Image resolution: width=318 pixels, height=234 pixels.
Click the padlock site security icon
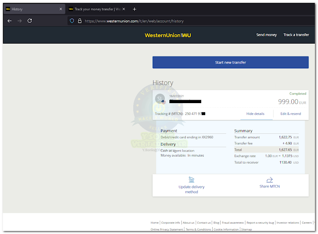[79, 21]
